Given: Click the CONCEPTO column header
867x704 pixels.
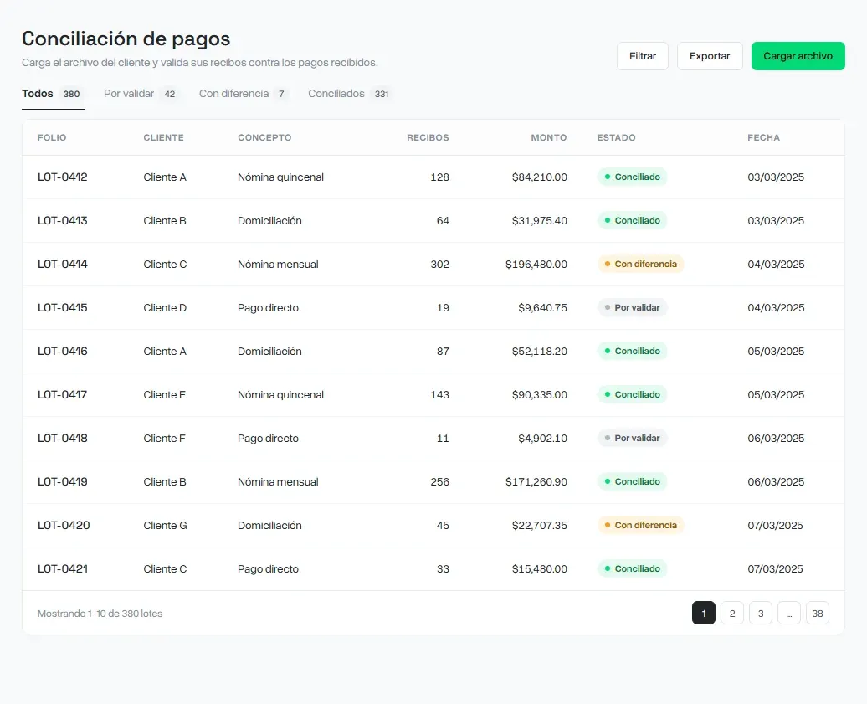Looking at the screenshot, I should pyautogui.click(x=264, y=137).
